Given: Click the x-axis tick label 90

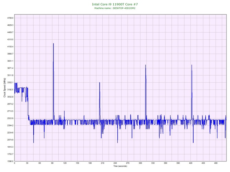Looking at the screenshot, I should click(52, 163).
